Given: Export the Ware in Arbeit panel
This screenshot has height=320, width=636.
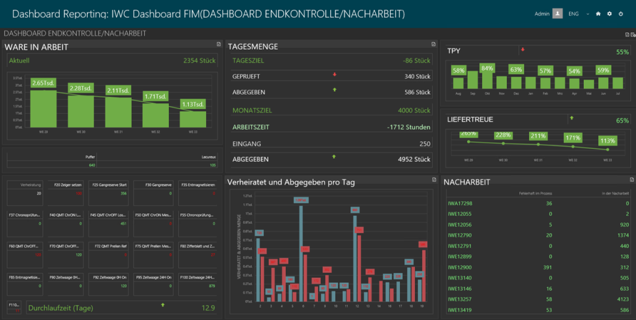Looking at the screenshot, I should [218, 44].
